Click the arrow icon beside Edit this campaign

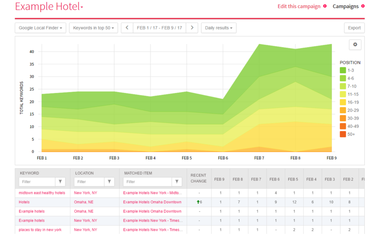click(325, 6)
